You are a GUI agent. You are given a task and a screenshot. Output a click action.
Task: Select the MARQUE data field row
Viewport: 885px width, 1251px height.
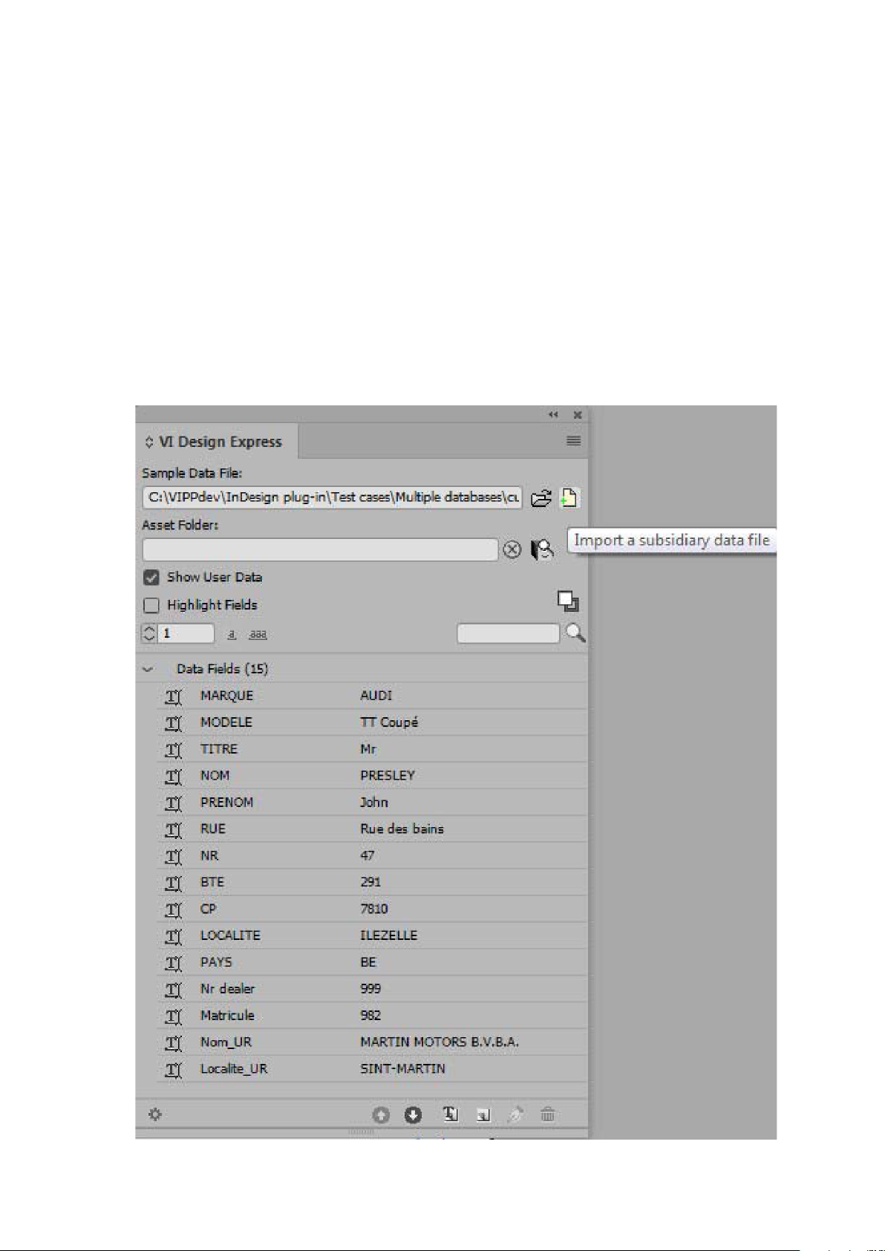coord(372,696)
